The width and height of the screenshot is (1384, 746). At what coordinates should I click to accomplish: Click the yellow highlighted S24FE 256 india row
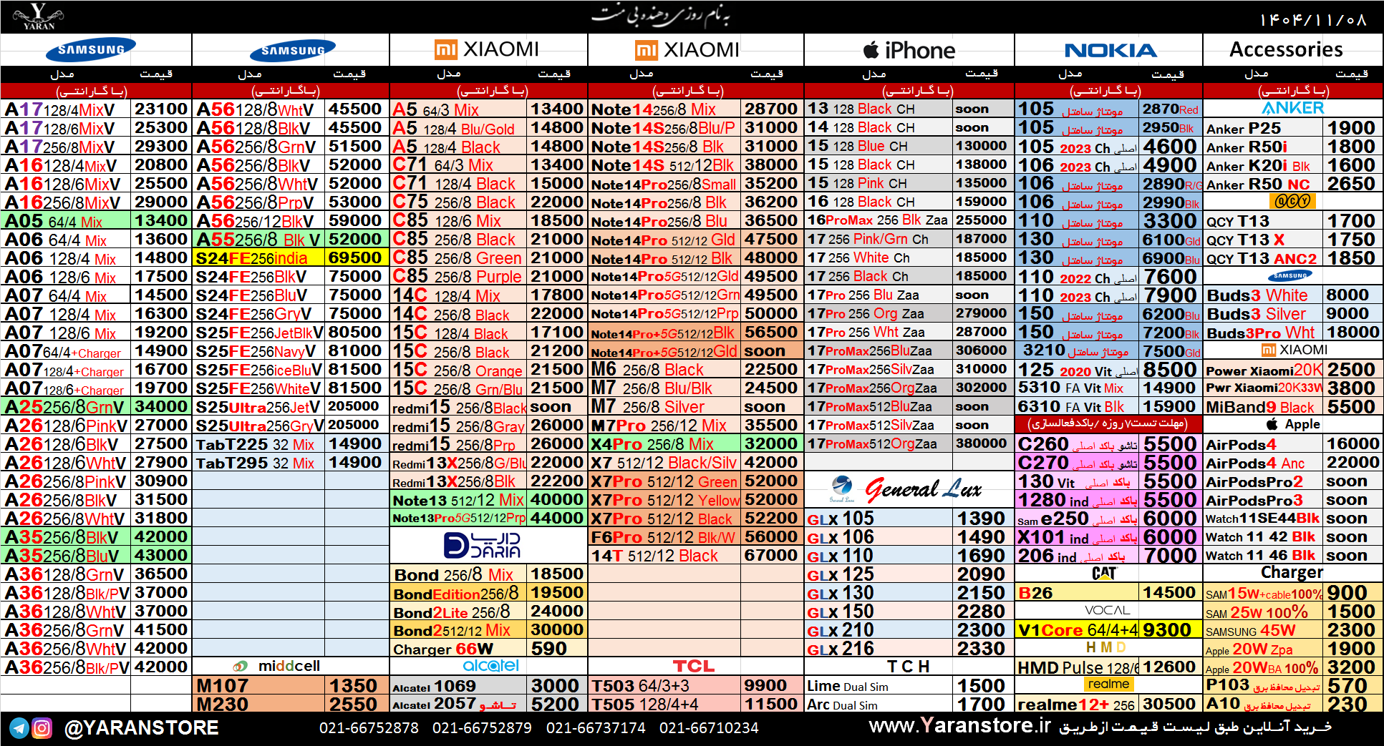click(290, 257)
